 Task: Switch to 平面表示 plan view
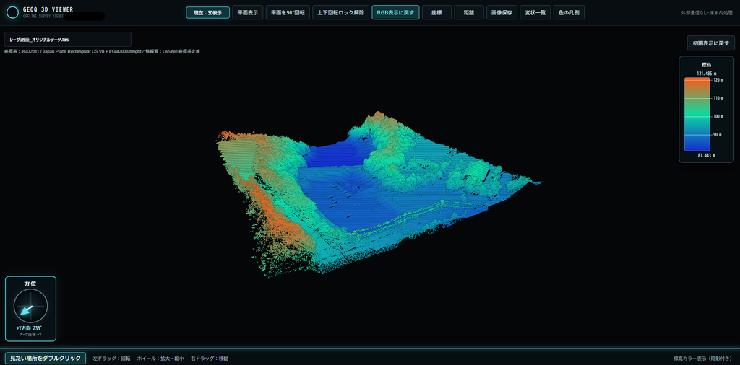[247, 12]
